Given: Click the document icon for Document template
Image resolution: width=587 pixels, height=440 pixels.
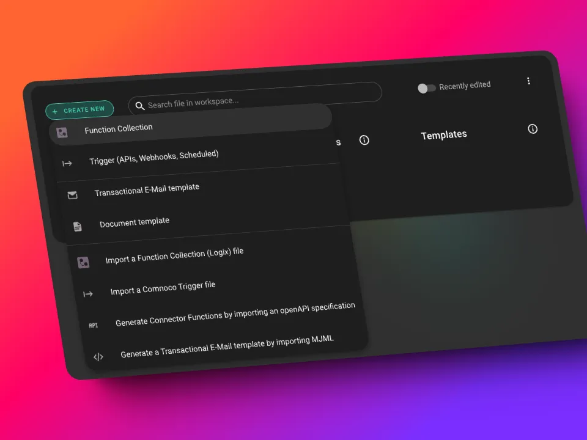Looking at the screenshot, I should (78, 227).
